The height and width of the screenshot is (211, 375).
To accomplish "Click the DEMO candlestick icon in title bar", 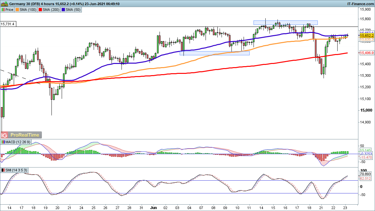I will pos(4,4).
